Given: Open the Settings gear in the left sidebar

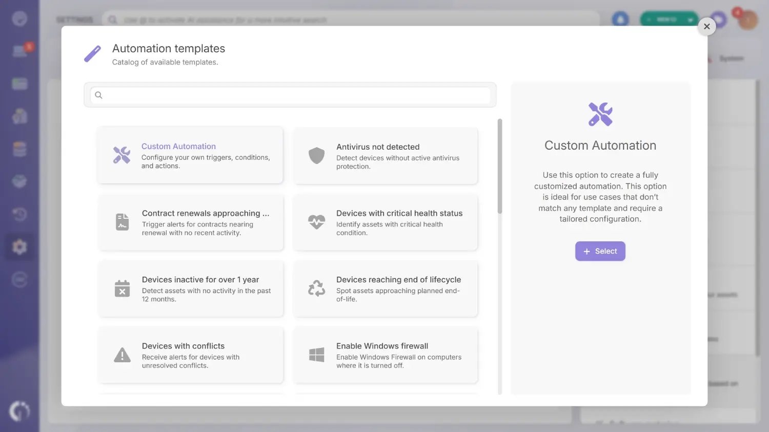Looking at the screenshot, I should click(x=19, y=246).
